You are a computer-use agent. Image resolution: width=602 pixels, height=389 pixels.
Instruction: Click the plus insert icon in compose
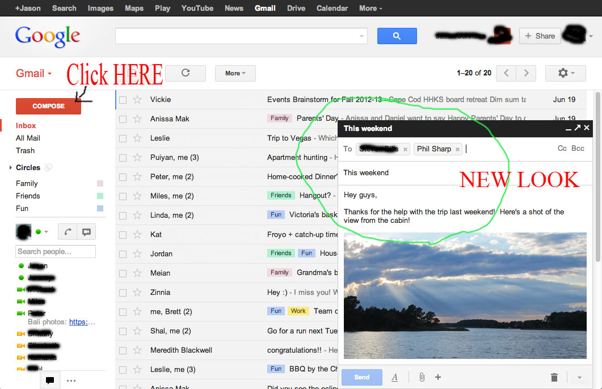(437, 377)
